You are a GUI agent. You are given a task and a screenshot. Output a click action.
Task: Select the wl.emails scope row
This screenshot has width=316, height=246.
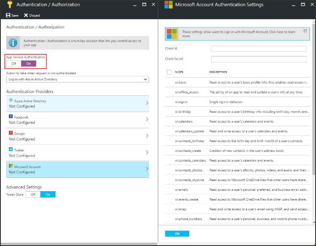coord(237,190)
